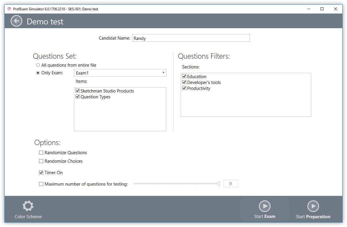The image size is (347, 227).
Task: Enable Maximum number of questions checkbox
Action: pyautogui.click(x=41, y=184)
